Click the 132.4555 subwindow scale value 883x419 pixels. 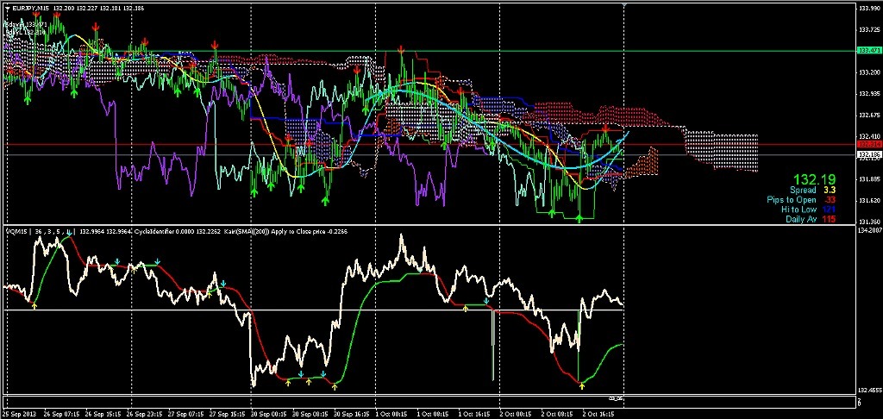click(868, 390)
